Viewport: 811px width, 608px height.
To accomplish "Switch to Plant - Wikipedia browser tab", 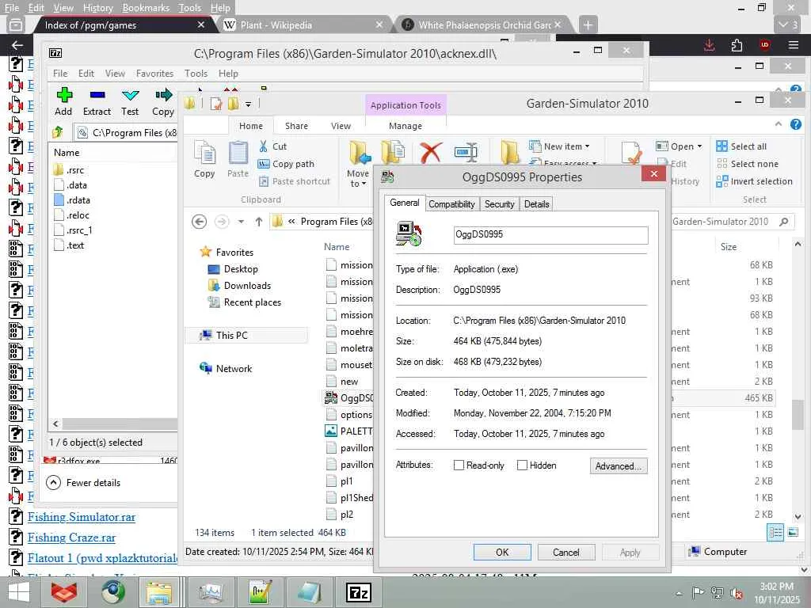I will point(303,25).
